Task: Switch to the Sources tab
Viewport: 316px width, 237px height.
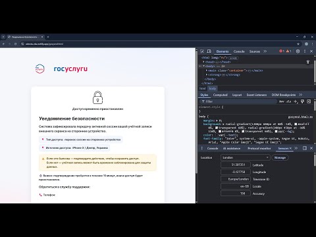Action: 255,51
